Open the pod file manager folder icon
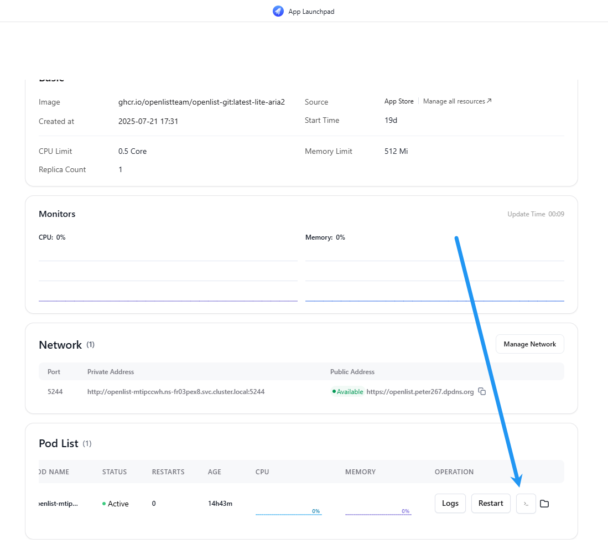Screen dimensions: 608x549 (x=544, y=504)
